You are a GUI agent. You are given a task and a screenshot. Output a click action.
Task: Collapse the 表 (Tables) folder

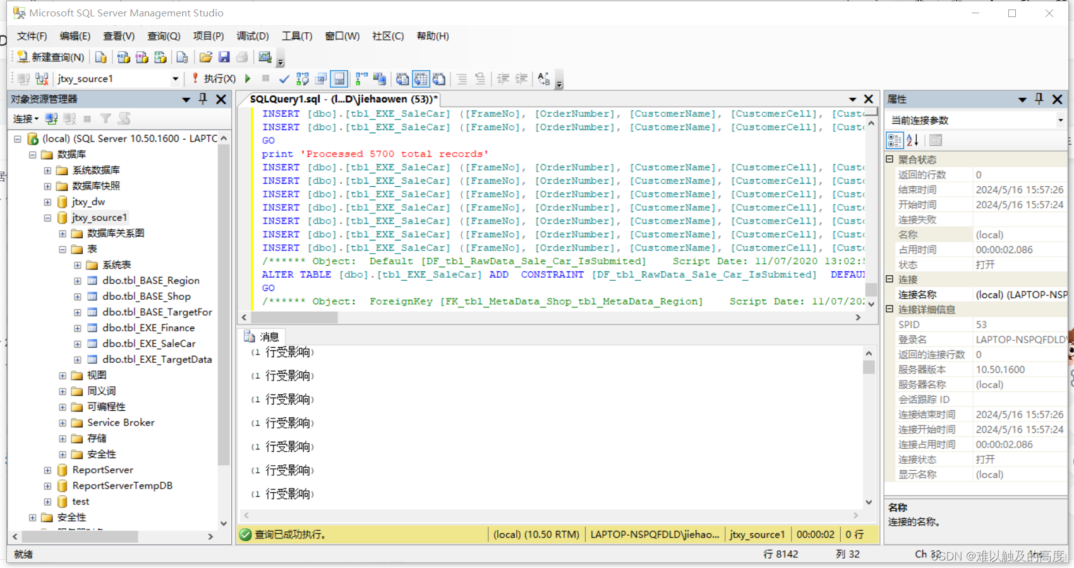pyautogui.click(x=63, y=249)
